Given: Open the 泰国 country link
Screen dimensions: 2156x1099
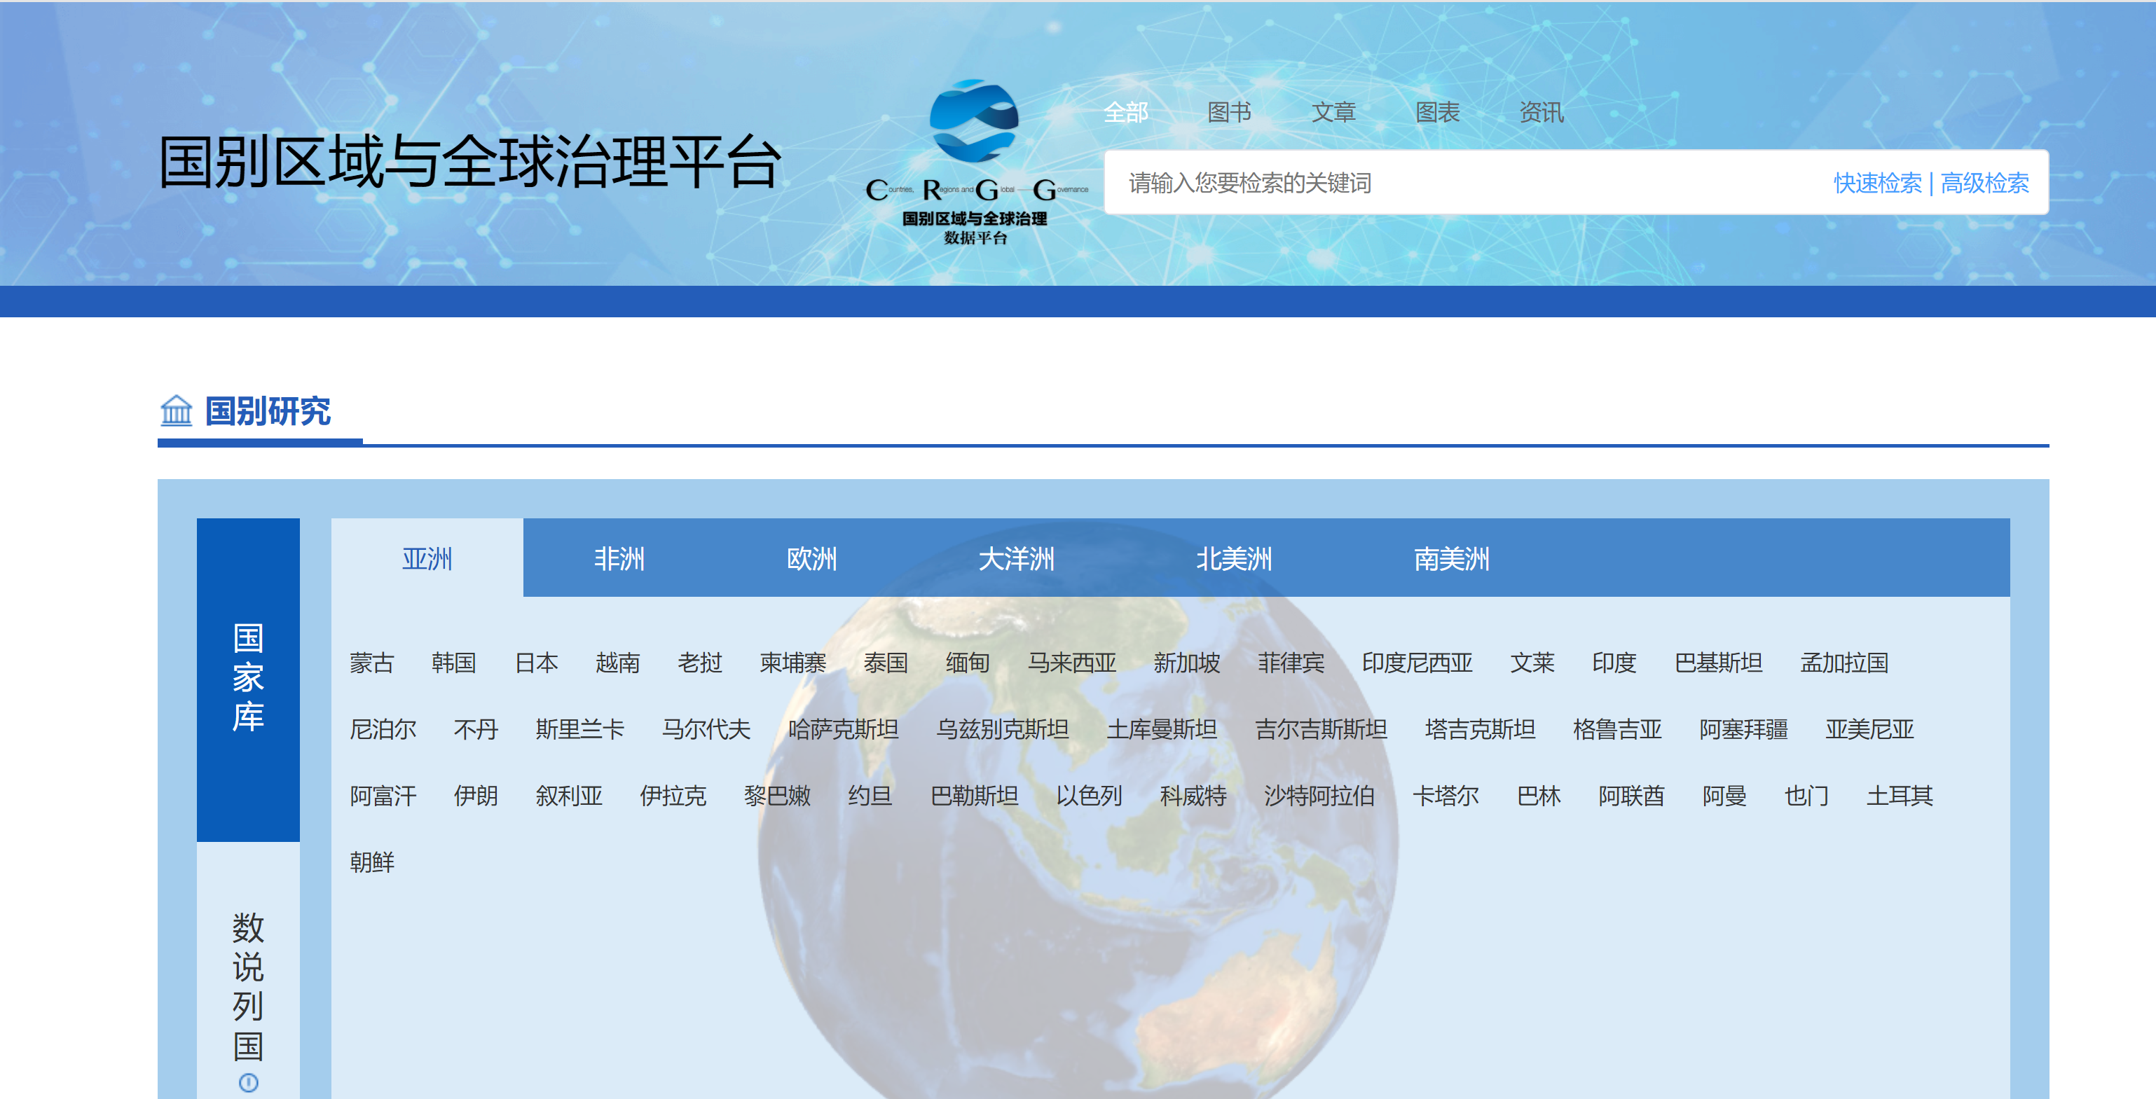Looking at the screenshot, I should click(x=886, y=663).
